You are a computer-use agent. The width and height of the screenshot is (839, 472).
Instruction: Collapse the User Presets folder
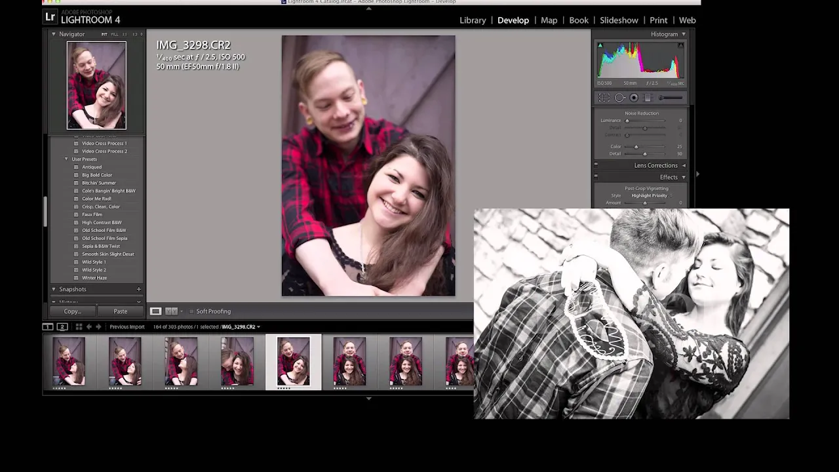point(66,159)
